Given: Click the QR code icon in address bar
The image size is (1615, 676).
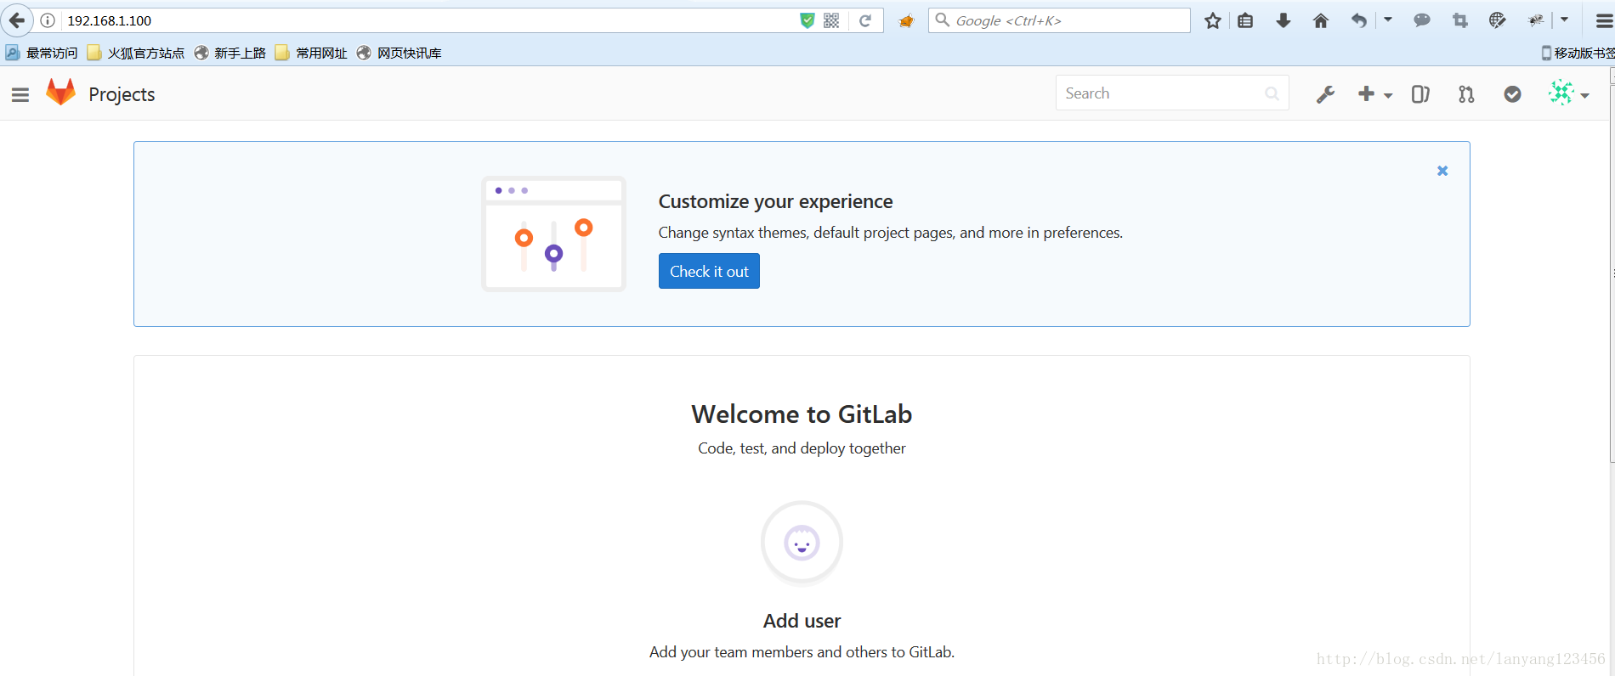Looking at the screenshot, I should pos(831,20).
